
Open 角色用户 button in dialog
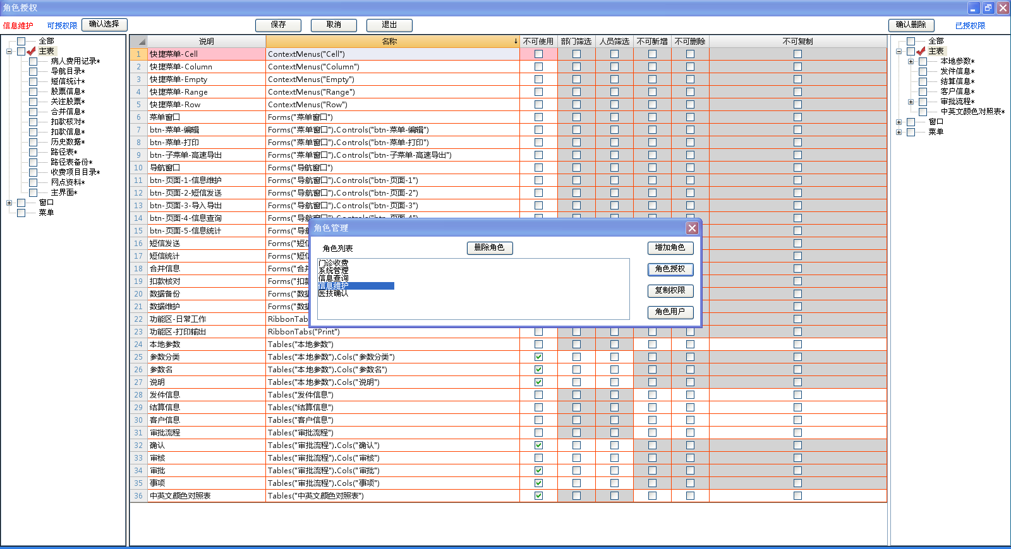pos(670,312)
